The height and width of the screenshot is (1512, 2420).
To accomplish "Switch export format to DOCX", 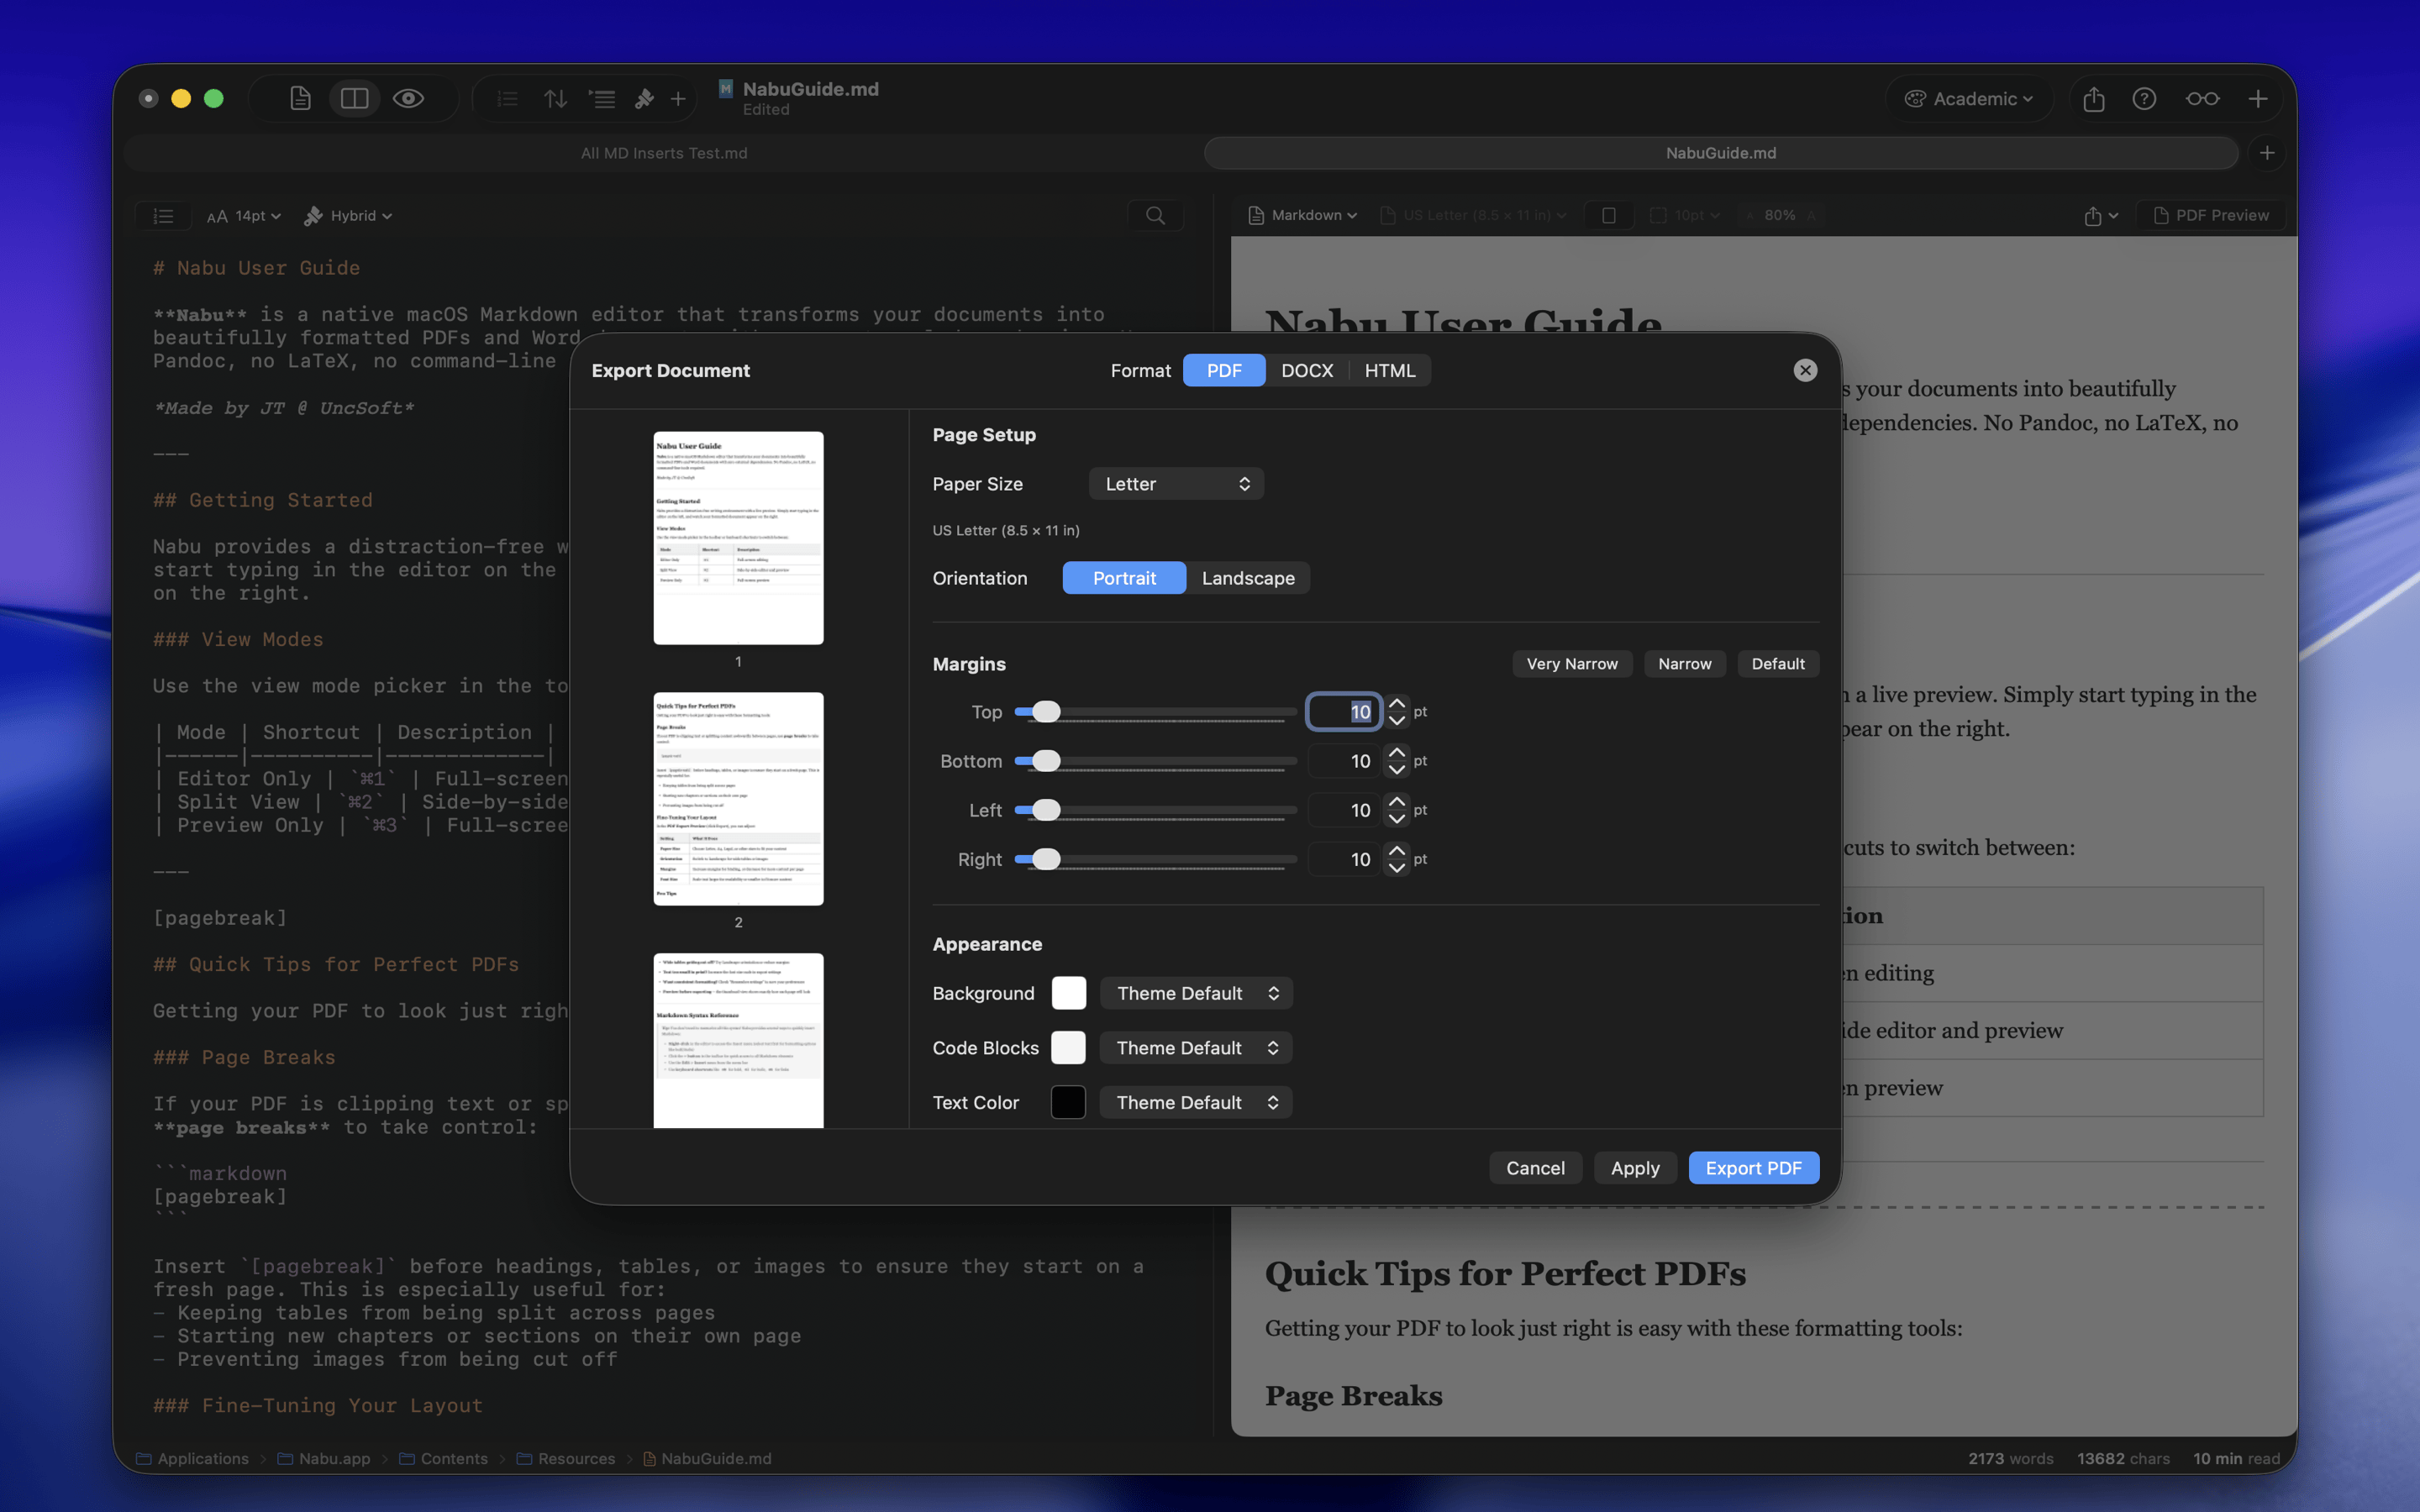I will click(x=1306, y=370).
